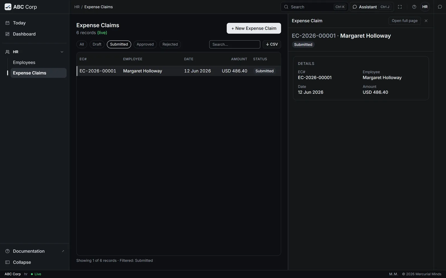Toggle fullscreen mode icon in header
The image size is (446, 278).
point(400,7)
